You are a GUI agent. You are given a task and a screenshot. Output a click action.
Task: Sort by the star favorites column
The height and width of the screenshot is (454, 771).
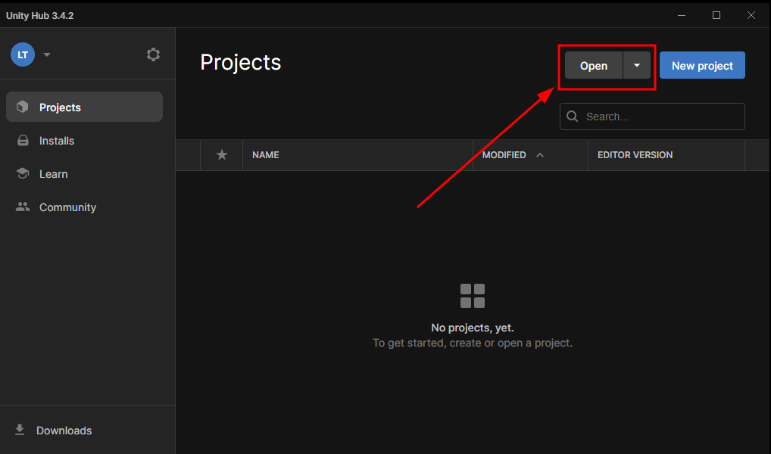click(x=222, y=155)
